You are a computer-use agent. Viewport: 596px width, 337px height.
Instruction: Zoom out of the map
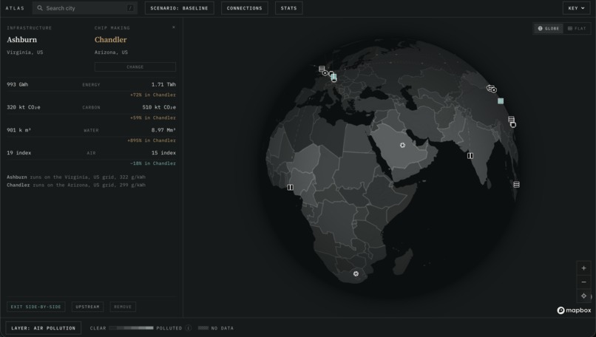[x=584, y=282]
